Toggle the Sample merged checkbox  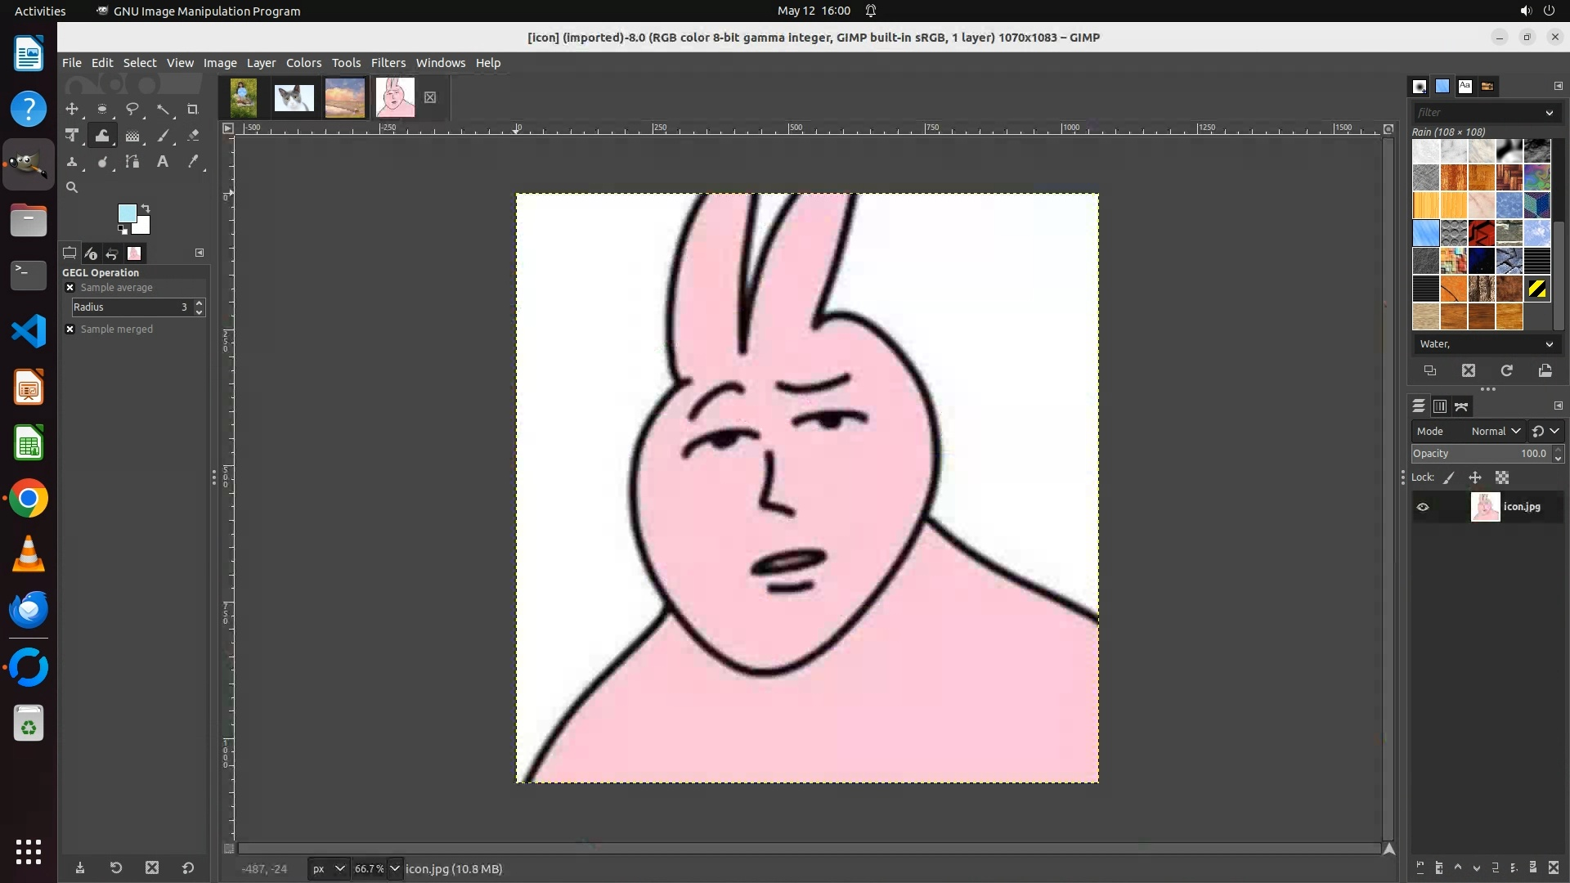70,329
